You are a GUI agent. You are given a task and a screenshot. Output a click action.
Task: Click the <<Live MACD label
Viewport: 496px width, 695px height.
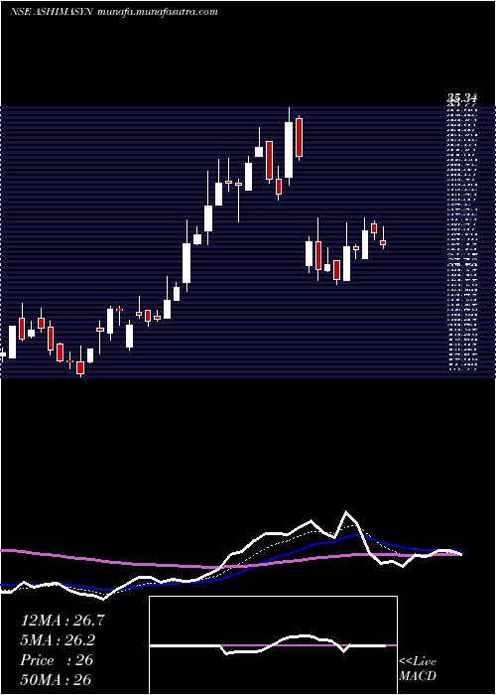418,669
